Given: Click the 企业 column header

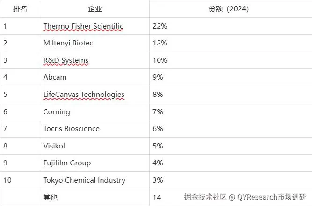Looking at the screenshot, I should click(x=94, y=9).
